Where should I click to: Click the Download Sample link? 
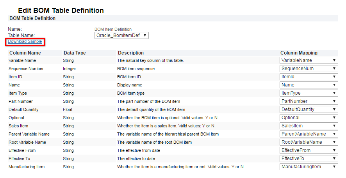(x=25, y=41)
